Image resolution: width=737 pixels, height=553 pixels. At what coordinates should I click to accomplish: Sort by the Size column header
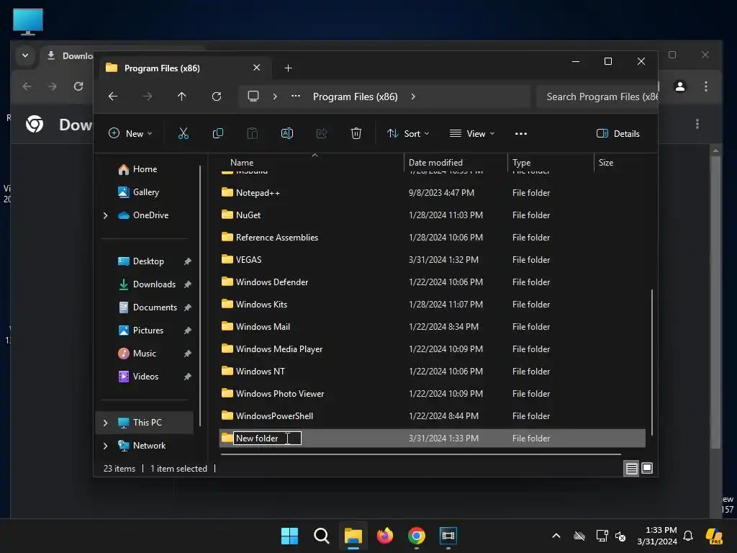[x=606, y=163]
